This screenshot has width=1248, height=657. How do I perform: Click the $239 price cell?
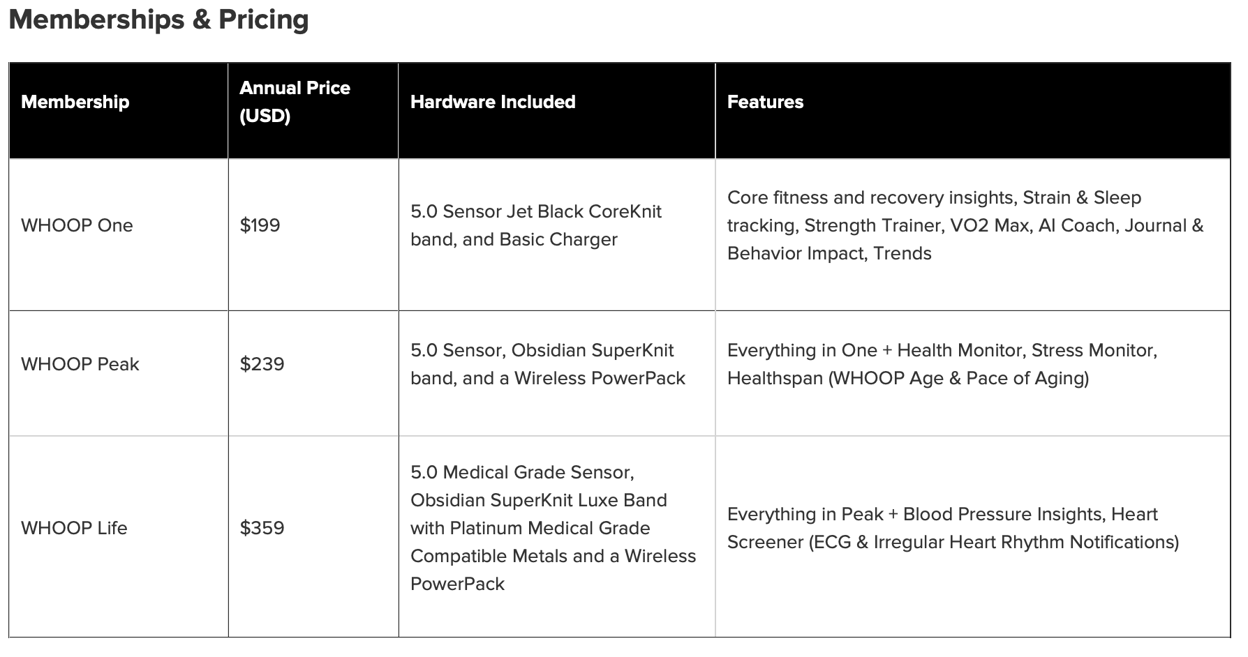pos(262,364)
